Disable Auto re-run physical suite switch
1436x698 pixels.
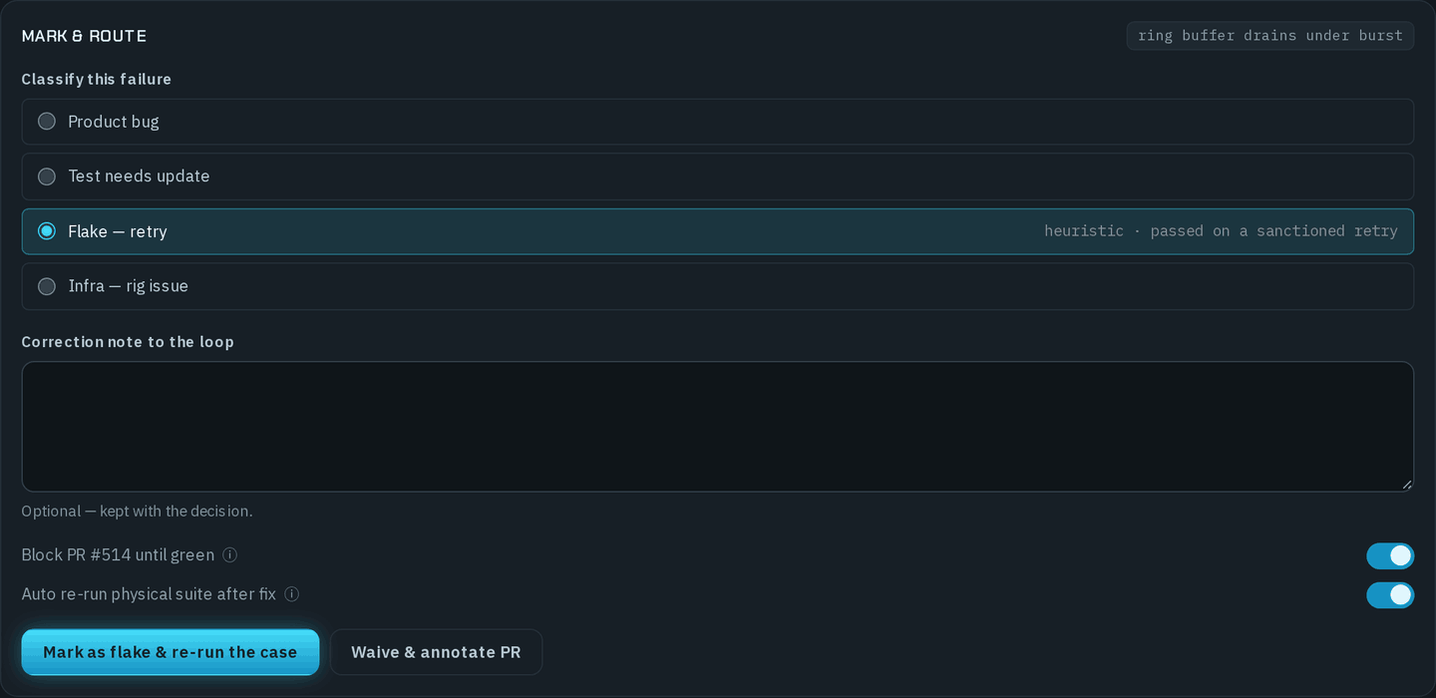click(x=1390, y=595)
